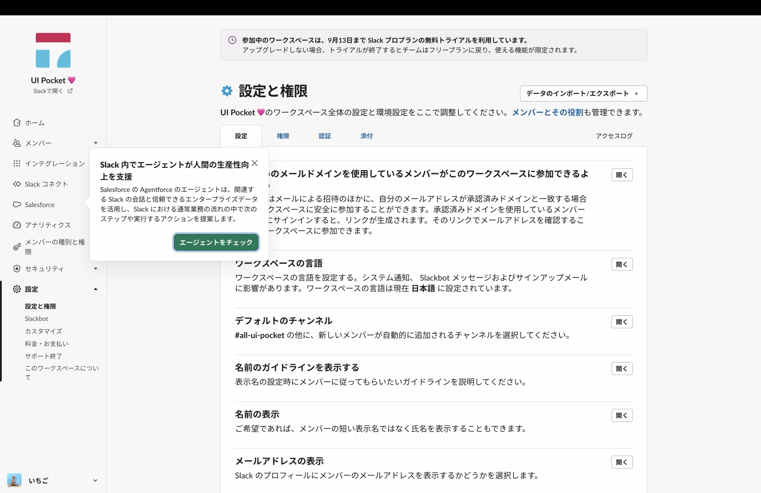Collapse the 設定 submenu arrow
This screenshot has width=761, height=493.
tap(96, 289)
